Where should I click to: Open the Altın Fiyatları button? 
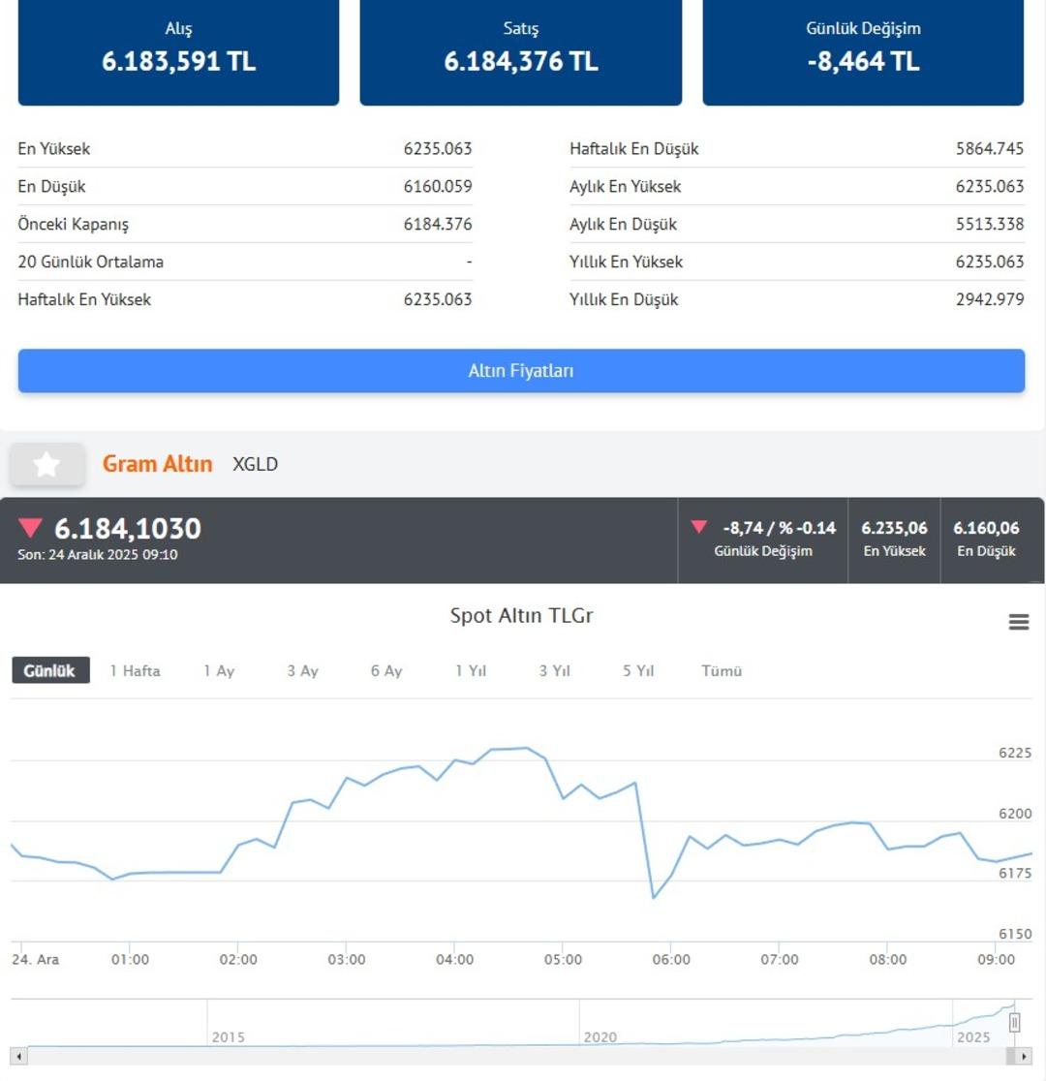click(521, 371)
